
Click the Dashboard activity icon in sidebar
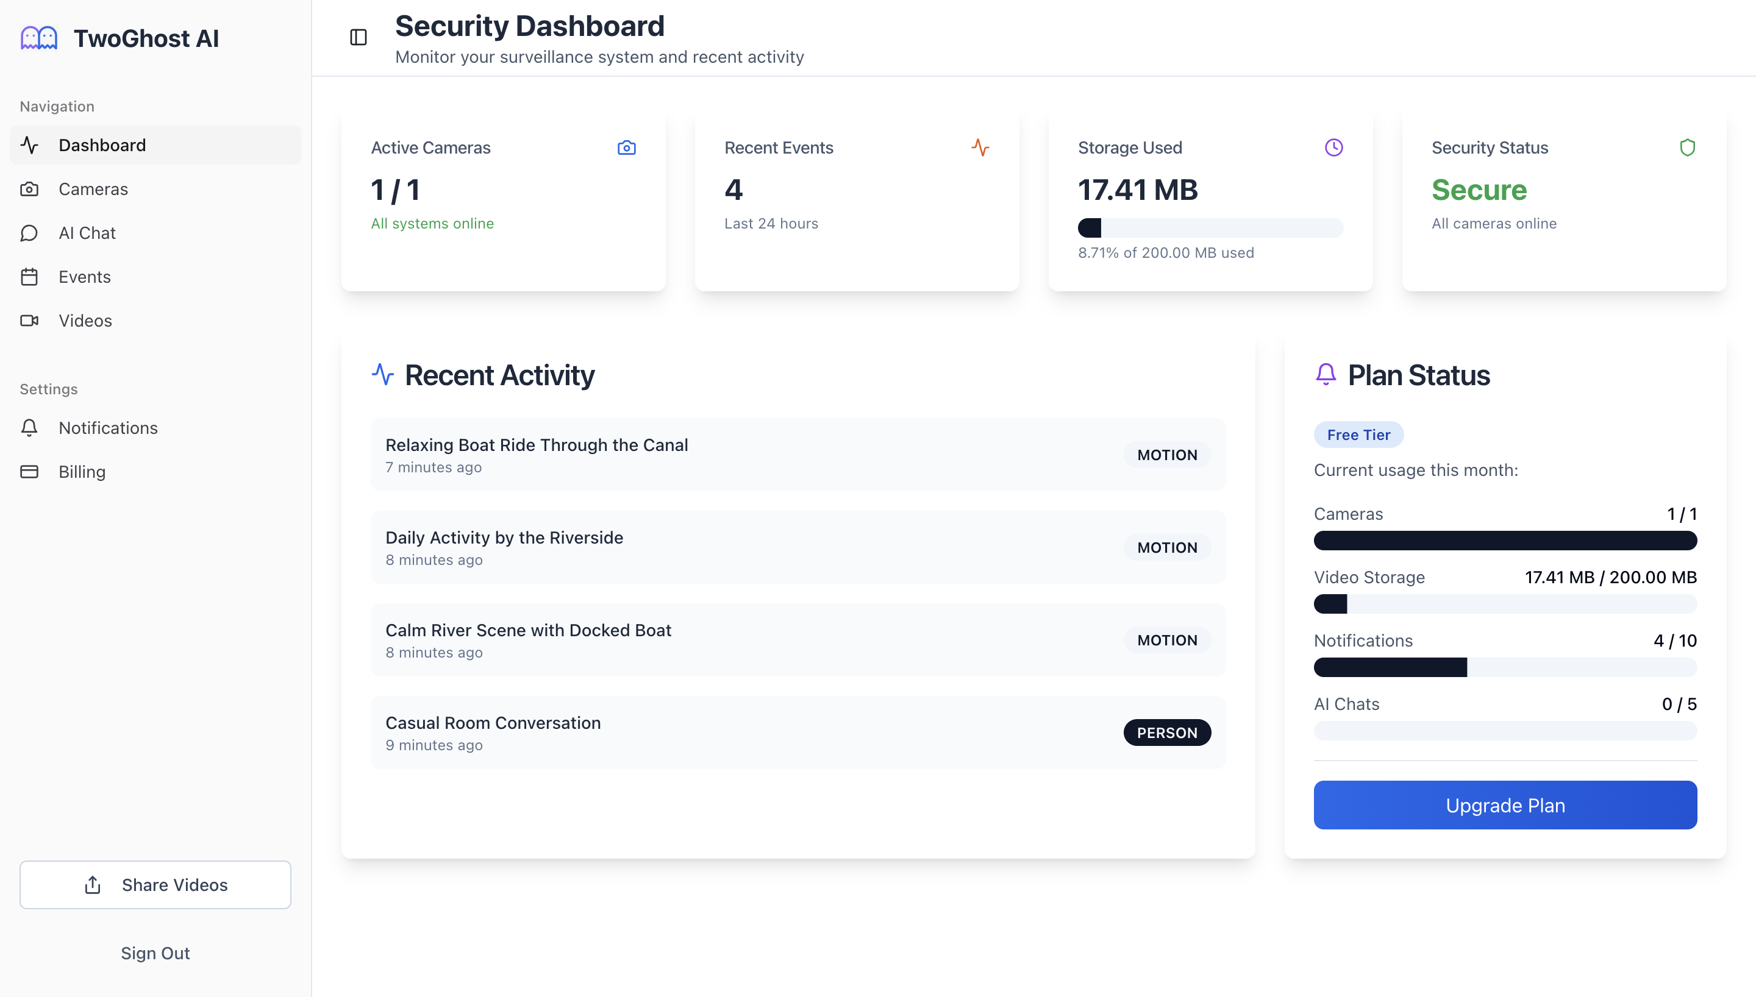[x=29, y=144]
